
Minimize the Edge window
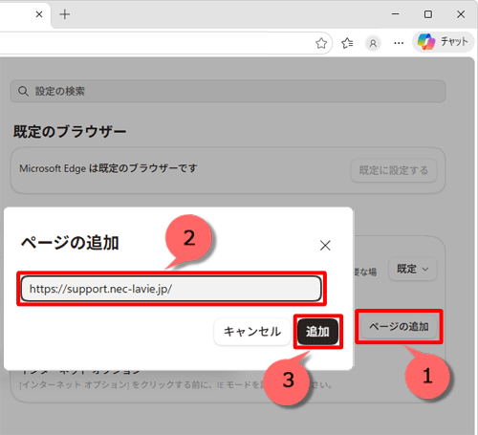[396, 14]
